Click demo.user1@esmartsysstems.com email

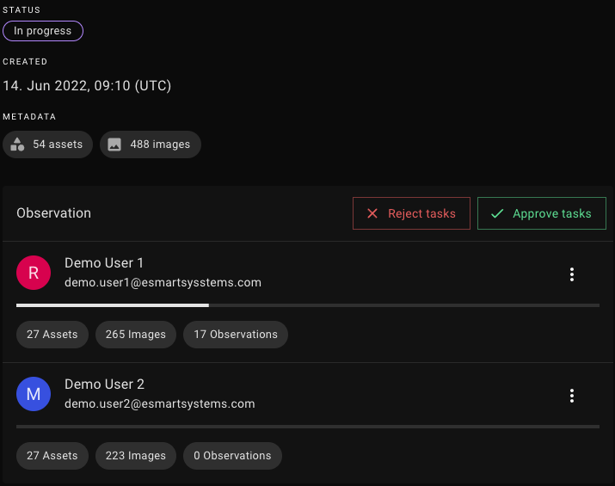point(163,282)
